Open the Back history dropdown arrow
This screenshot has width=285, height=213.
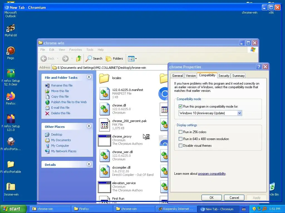(58, 59)
